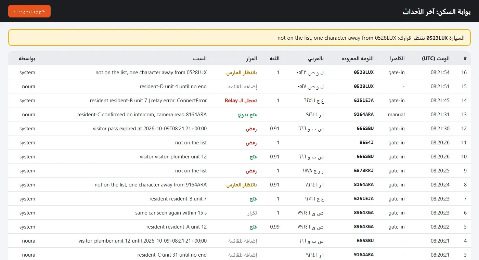Viewport: 479px width, 260px height.
Task: Click "resident-C unit 31 until no end"
Action: [172, 255]
